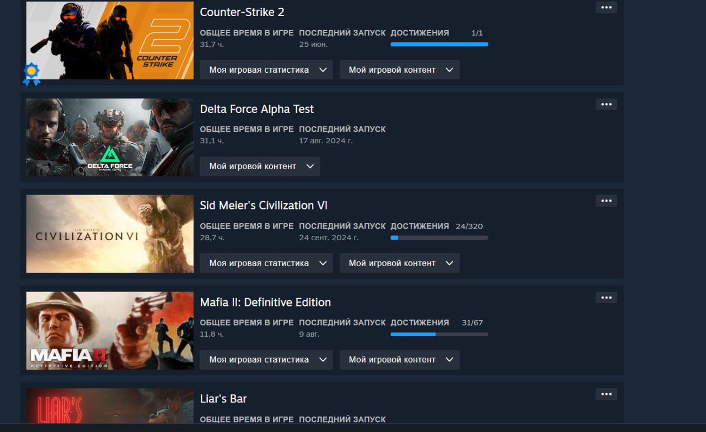Open the Delta Force Alpha Test title link
The image size is (706, 432).
256,109
